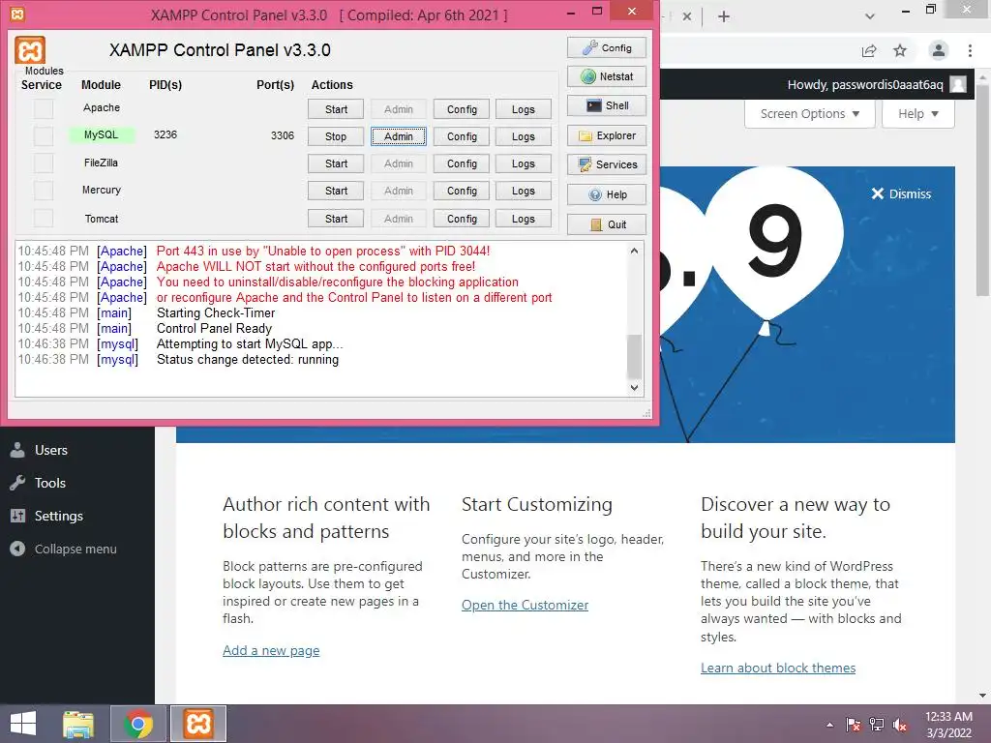
Task: Expand the Screen Options dropdown
Action: 810,114
